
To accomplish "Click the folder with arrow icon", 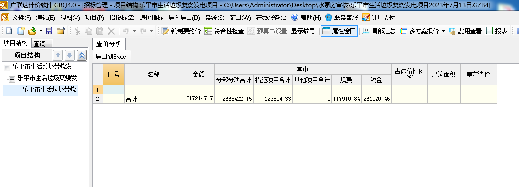I will pyautogui.click(x=60, y=31).
